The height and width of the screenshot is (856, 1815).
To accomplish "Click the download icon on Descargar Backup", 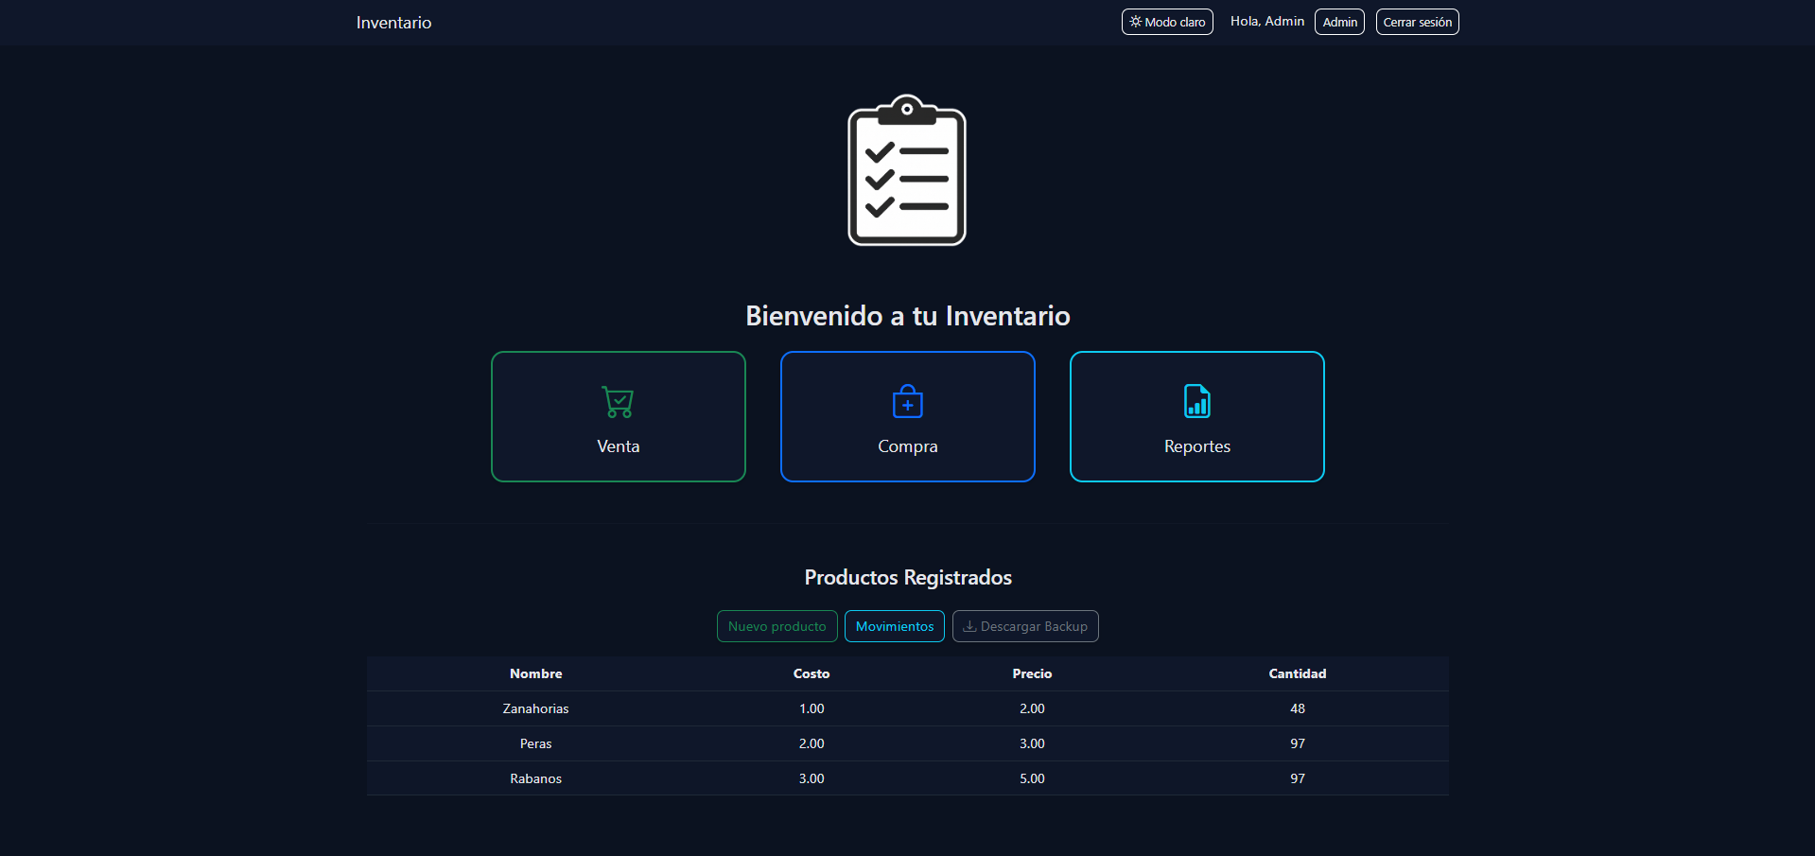I will point(969,625).
